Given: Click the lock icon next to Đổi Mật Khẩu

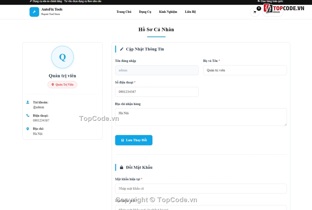Looking at the screenshot, I should point(122,167).
